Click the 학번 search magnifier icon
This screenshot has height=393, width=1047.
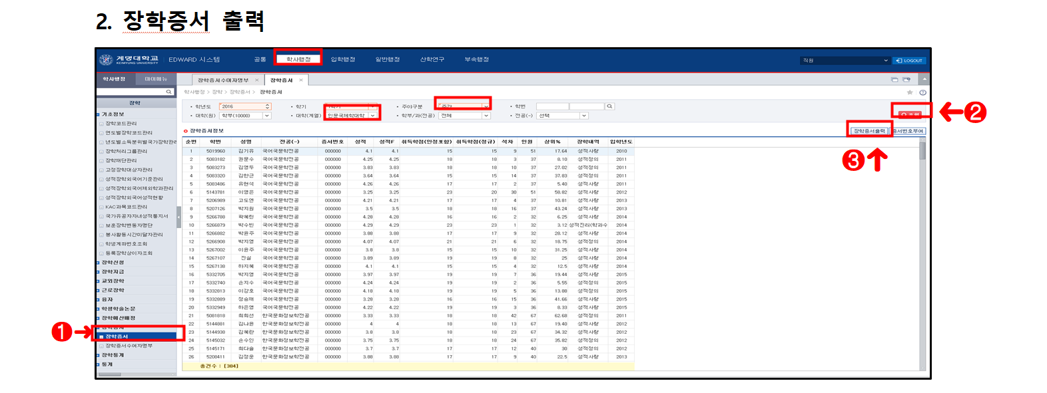coord(609,106)
